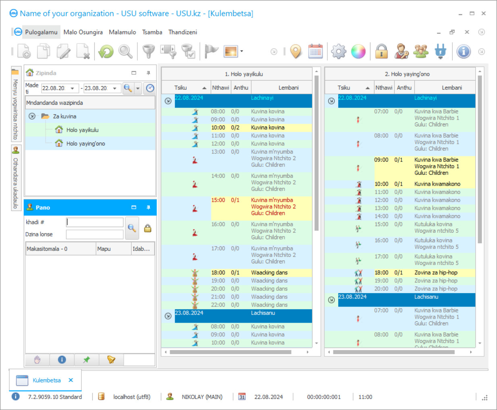Collapse the Za kuvina tree node
Screen dimensions: 497x410
point(32,116)
